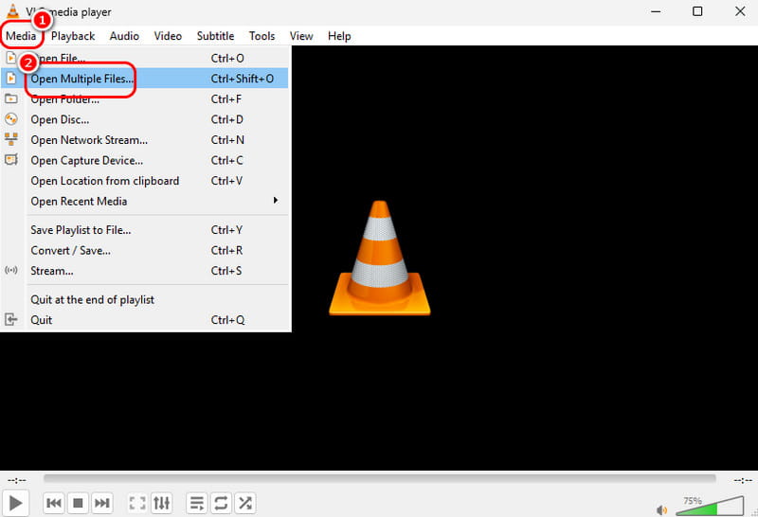Image resolution: width=758 pixels, height=517 pixels.
Task: Choose Open Network Stream entry
Action: (x=145, y=139)
